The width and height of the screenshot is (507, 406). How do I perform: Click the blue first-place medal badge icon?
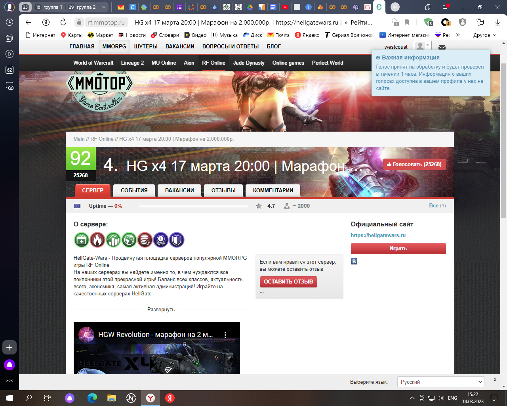161,240
